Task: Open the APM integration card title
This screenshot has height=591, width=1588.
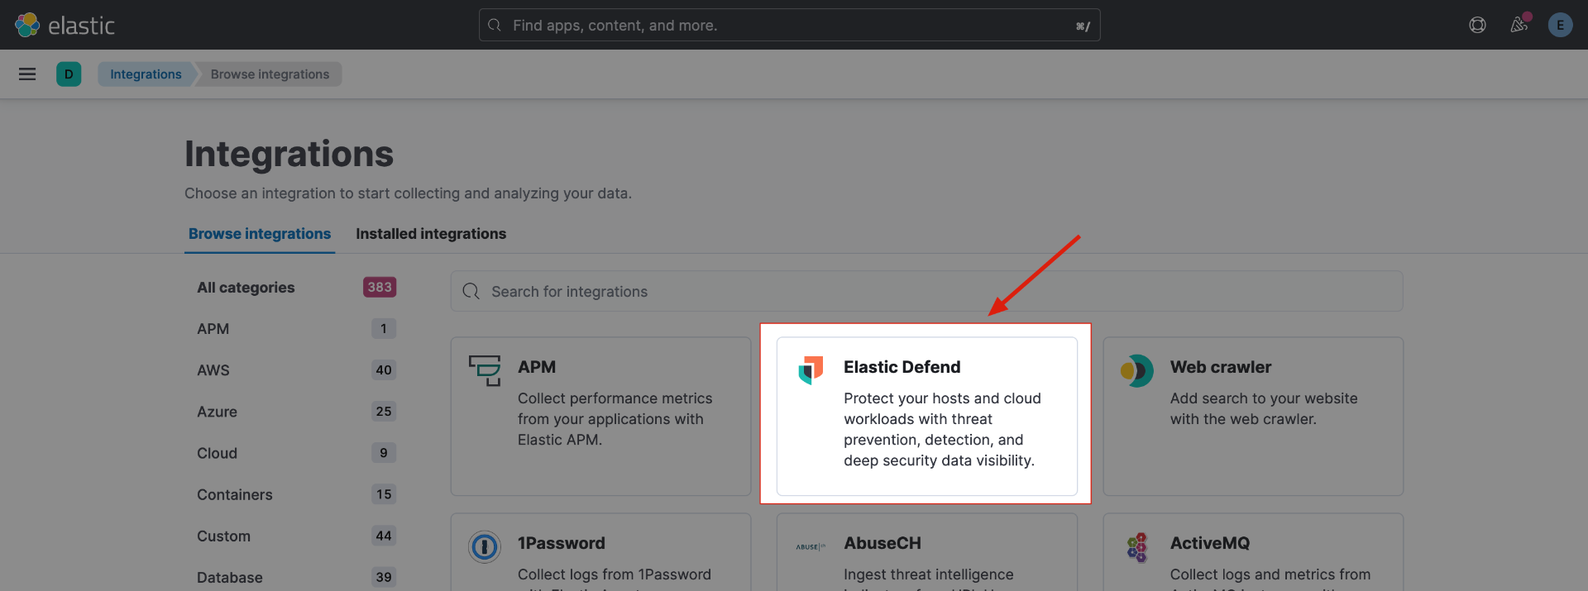Action: 537,367
